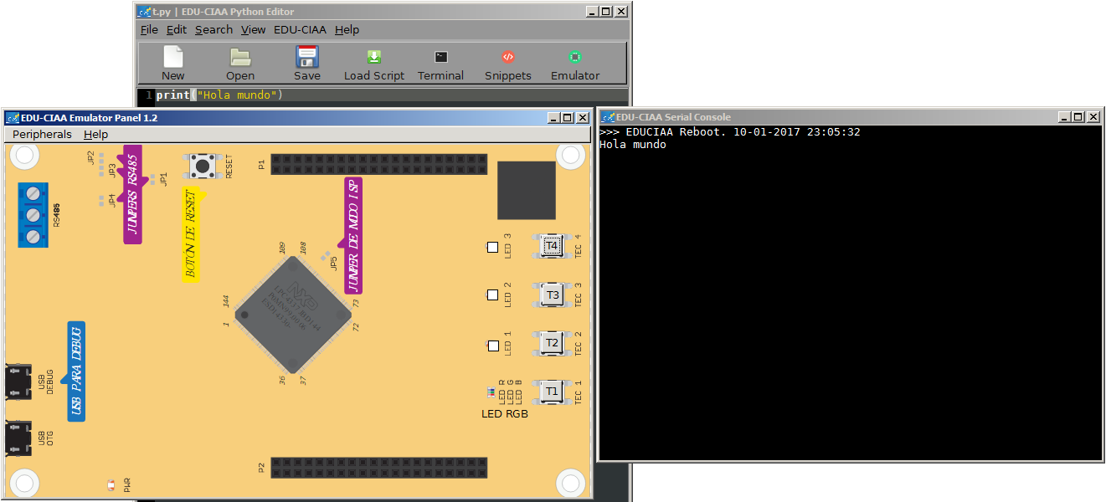Open the View menu
The height and width of the screenshot is (502, 1106).
254,29
